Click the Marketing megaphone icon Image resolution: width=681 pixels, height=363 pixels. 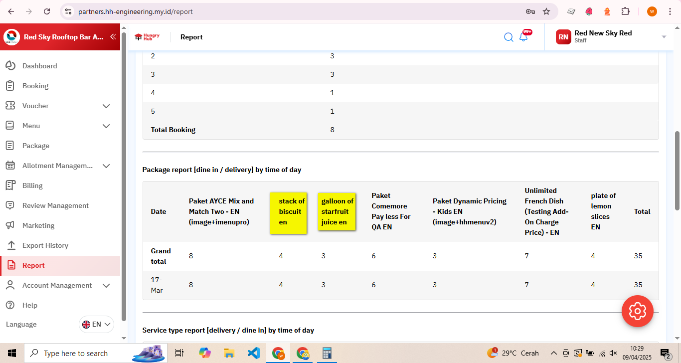coord(10,225)
